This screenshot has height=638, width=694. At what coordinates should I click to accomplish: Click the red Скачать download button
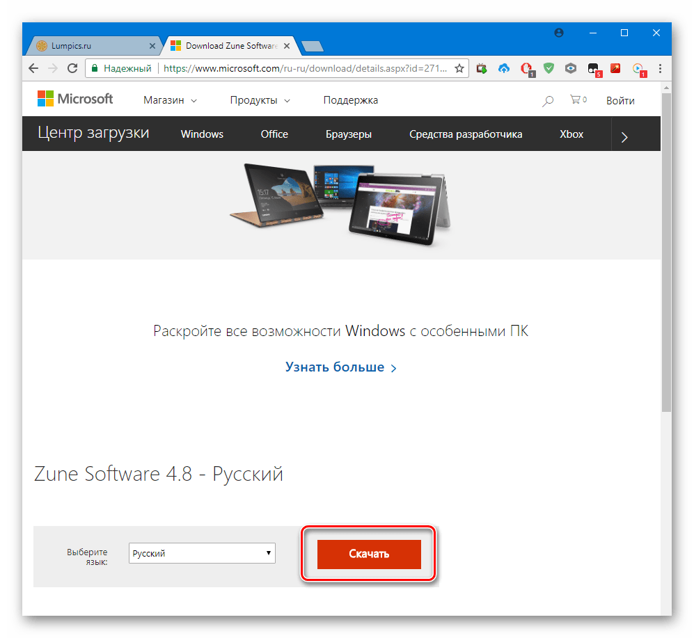[x=369, y=554]
